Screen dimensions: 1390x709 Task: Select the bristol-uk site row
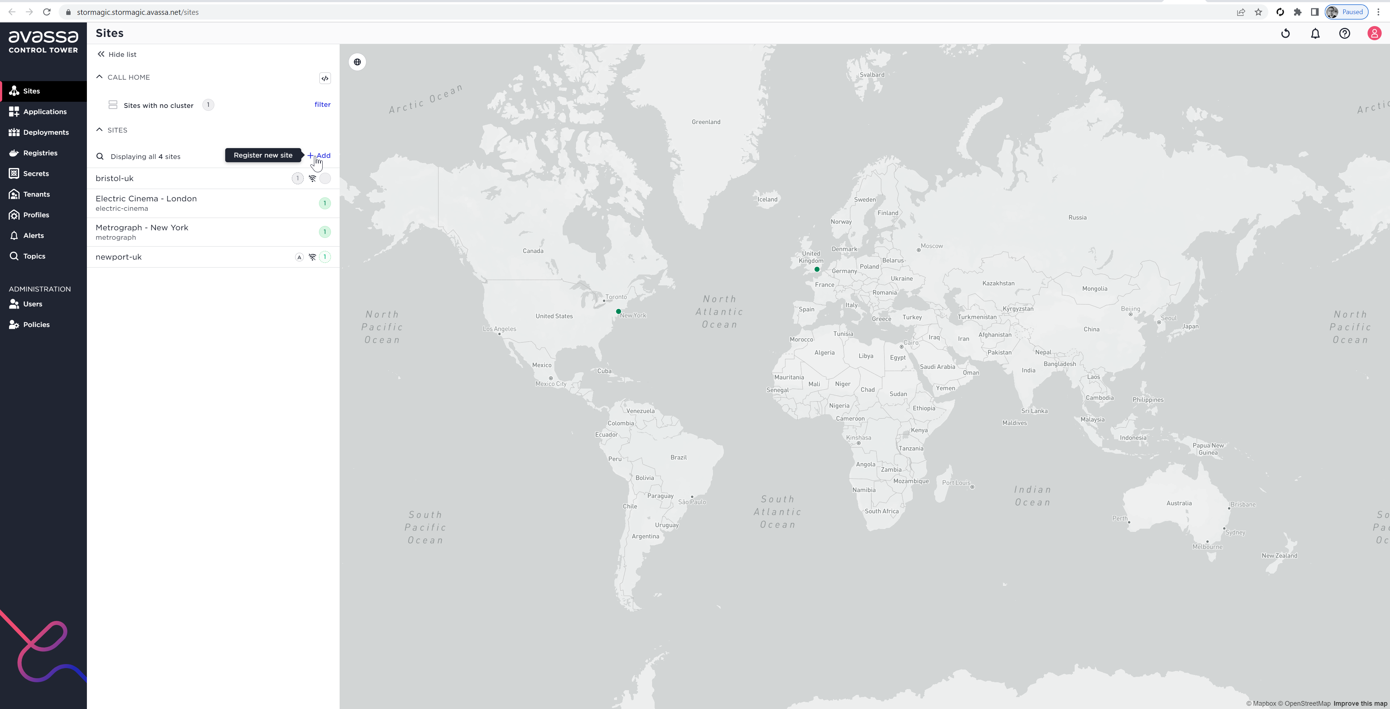213,179
